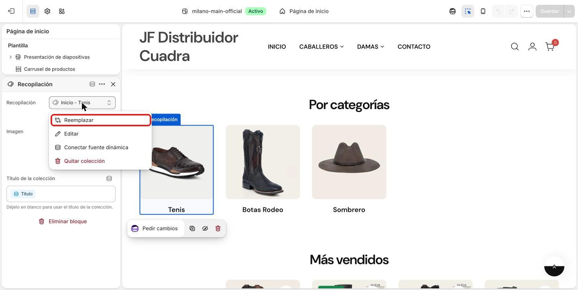Open dropdown arrow next to Guardar
Viewport: 578px width, 290px height.
[569, 11]
